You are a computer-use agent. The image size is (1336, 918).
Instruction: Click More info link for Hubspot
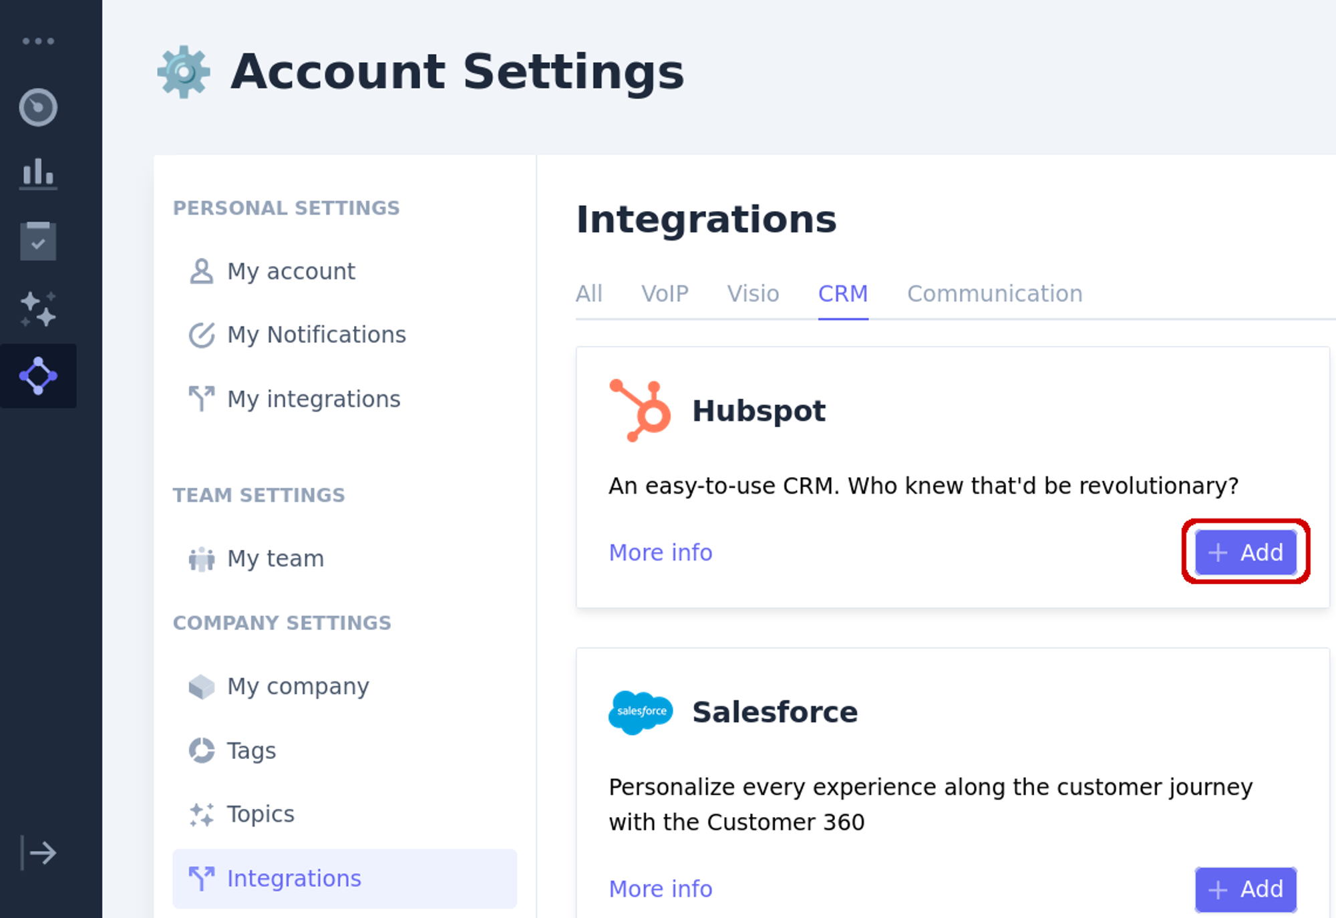[661, 551]
